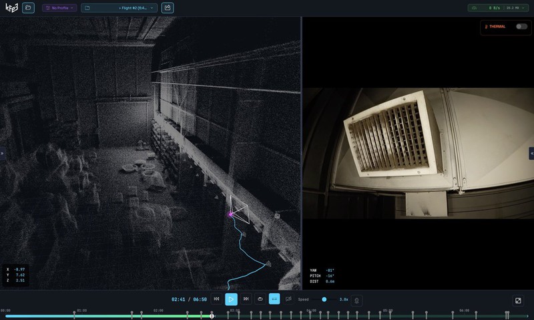534x320 pixels.
Task: Click the fullscreen expand icon
Action: pyautogui.click(x=518, y=301)
